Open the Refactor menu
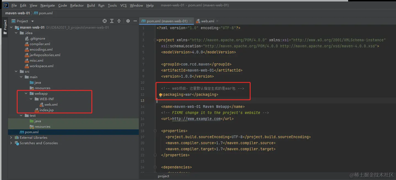Image resolution: width=396 pixels, height=180 pixels. 77,5
